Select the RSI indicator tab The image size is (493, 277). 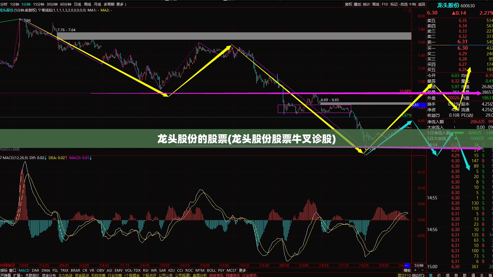click(146, 270)
